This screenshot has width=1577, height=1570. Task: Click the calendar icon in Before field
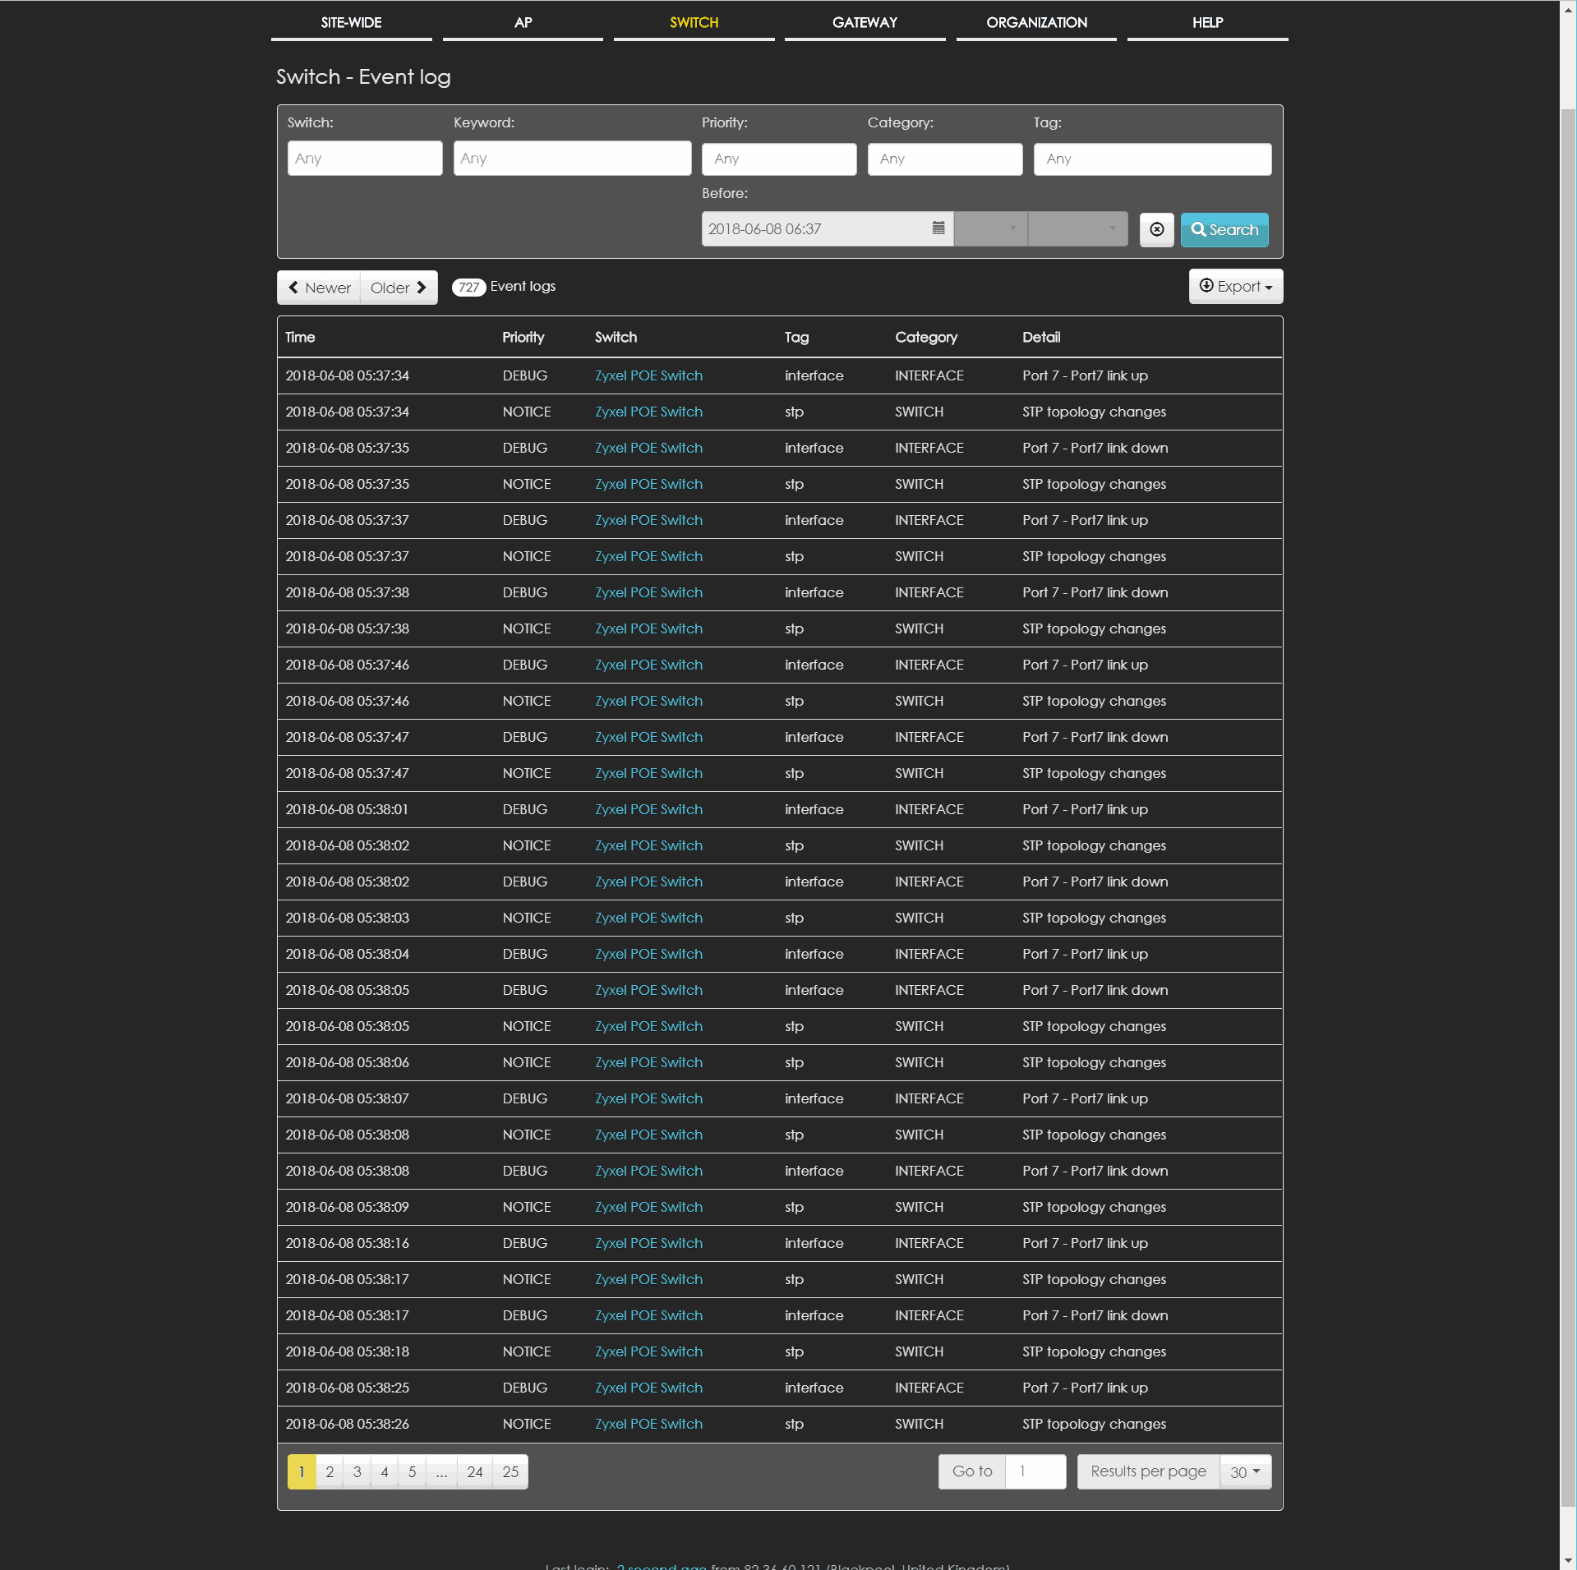point(938,228)
